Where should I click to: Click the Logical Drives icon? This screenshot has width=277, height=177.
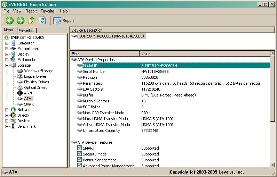pyautogui.click(x=20, y=76)
